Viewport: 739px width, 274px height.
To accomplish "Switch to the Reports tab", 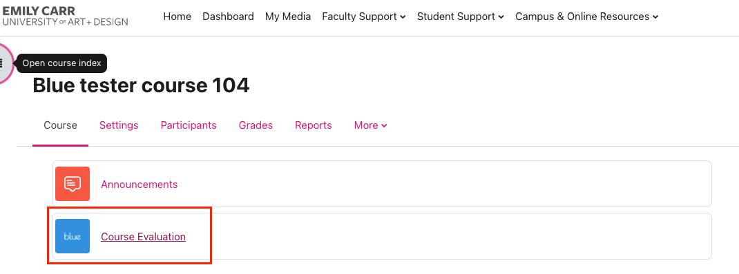I will click(x=314, y=125).
